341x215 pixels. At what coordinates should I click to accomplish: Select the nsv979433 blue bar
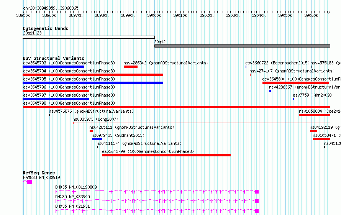tap(97, 139)
